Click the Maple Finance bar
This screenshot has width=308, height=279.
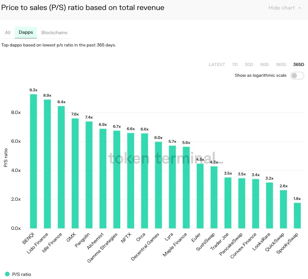(186, 188)
